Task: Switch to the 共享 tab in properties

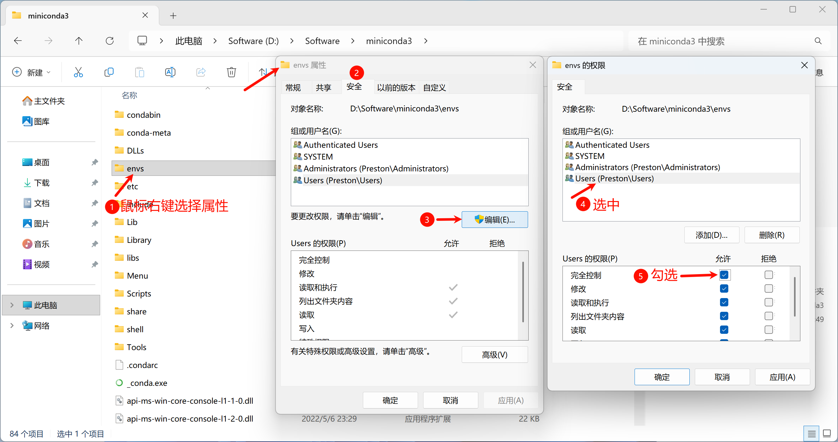Action: point(323,87)
